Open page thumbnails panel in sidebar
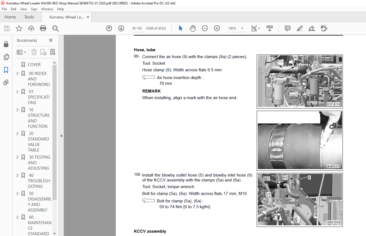This screenshot has height=236, width=366. click(x=6, y=57)
